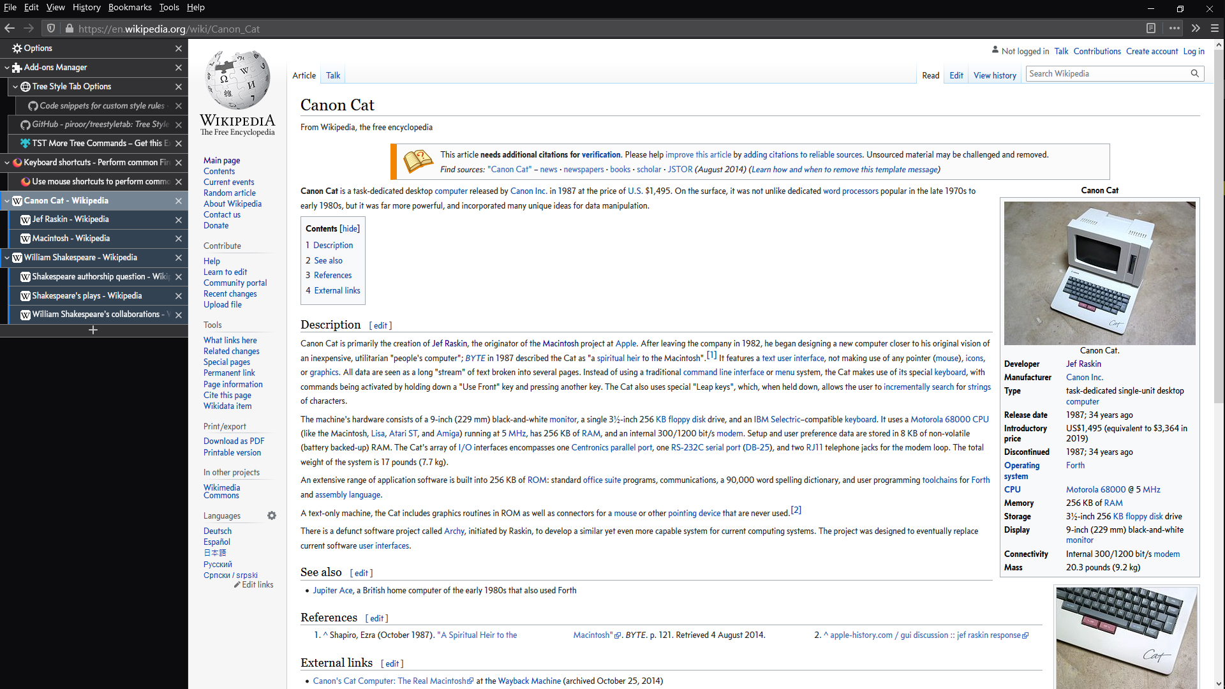
Task: Click the Wikipedia search magnifier icon
Action: coord(1194,73)
